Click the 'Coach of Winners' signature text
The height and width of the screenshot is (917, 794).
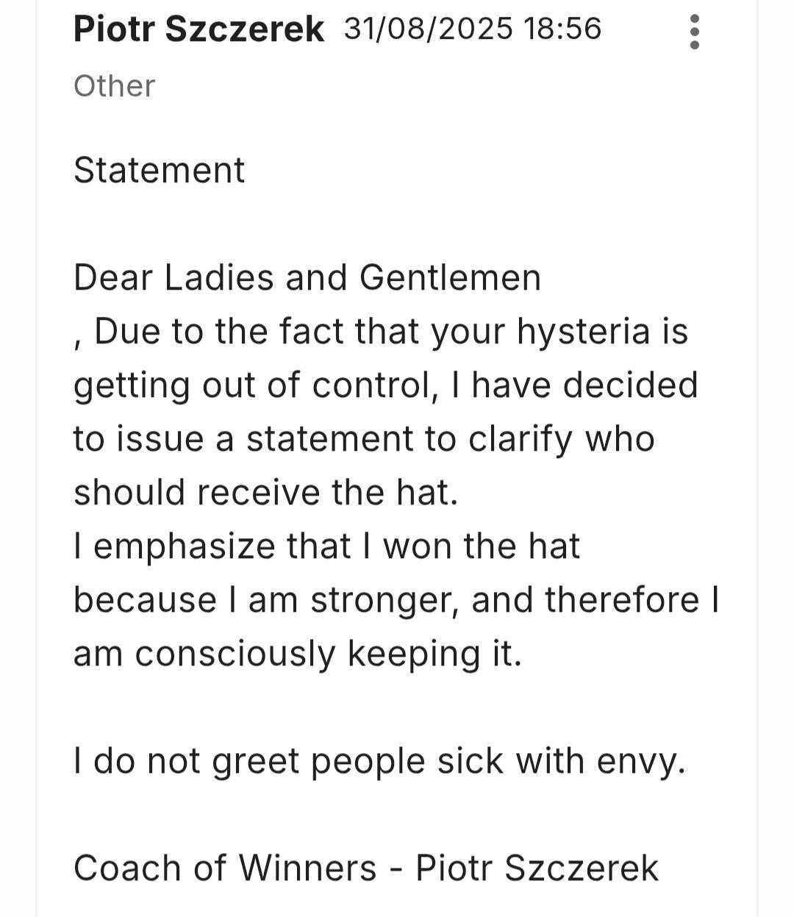[225, 868]
